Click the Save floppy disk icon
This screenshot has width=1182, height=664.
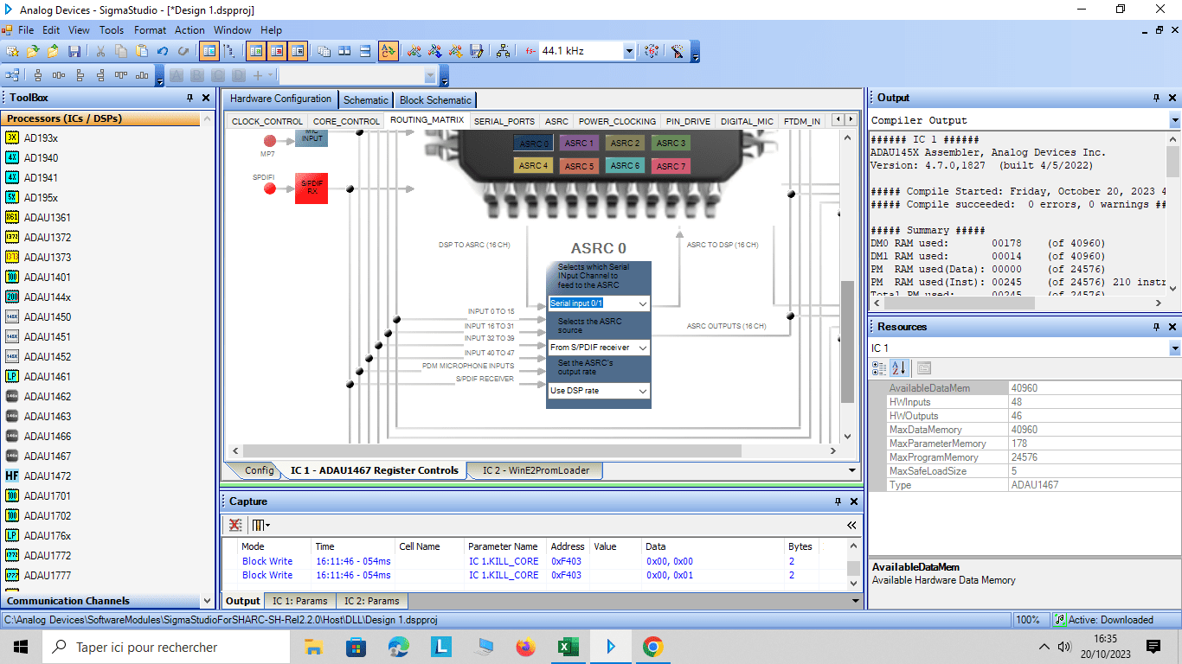74,51
